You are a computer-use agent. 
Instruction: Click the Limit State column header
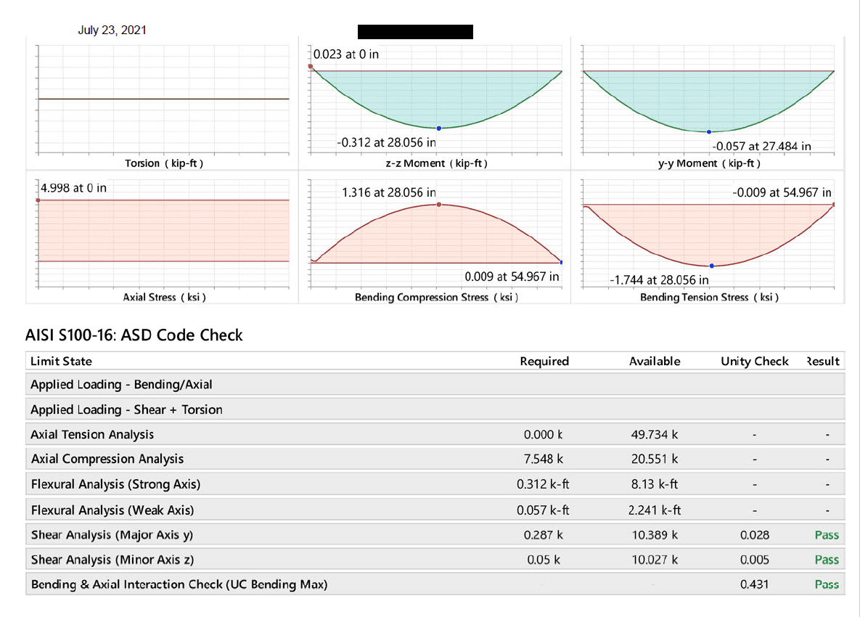61,361
